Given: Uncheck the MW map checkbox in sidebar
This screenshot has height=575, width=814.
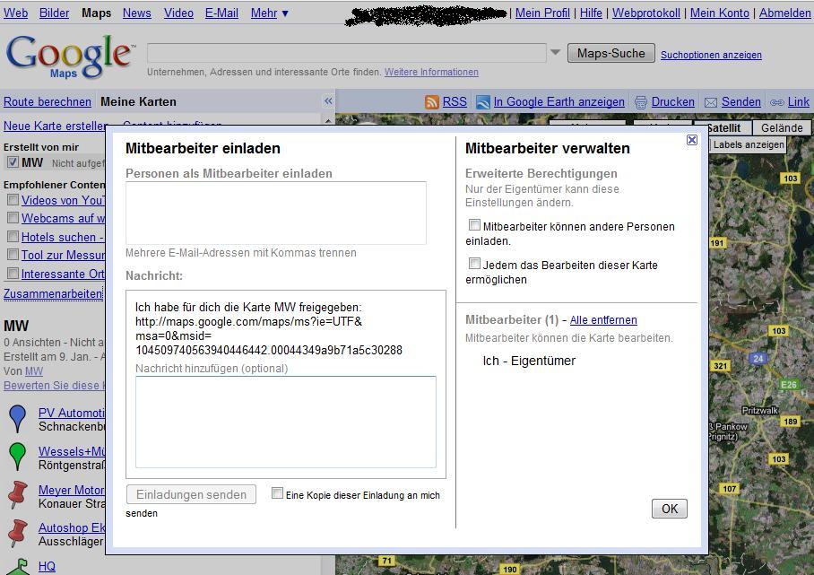Looking at the screenshot, I should pos(13,162).
